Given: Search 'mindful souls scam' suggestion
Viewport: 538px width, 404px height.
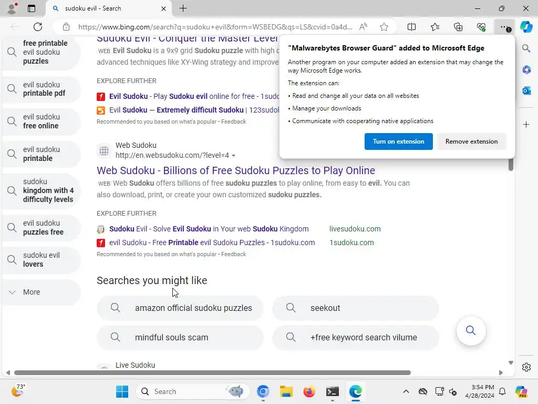Looking at the screenshot, I should (180, 338).
